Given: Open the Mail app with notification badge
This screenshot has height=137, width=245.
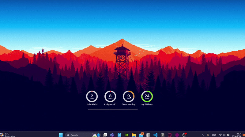Looking at the screenshot, I should tap(141, 135).
